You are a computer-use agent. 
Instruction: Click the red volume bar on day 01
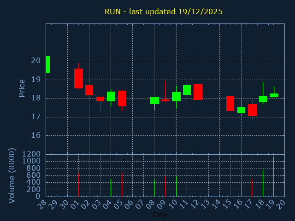(78, 184)
